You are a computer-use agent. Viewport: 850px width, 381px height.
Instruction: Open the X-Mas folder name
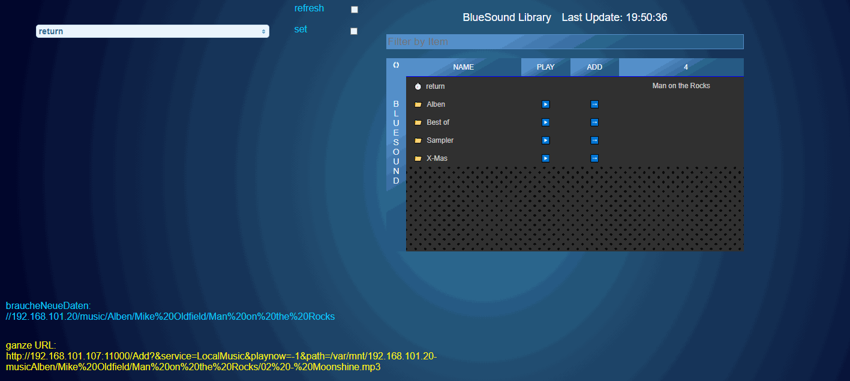[x=437, y=158]
